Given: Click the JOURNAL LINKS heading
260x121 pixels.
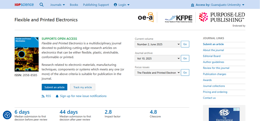Looking at the screenshot, I should 213,38.
